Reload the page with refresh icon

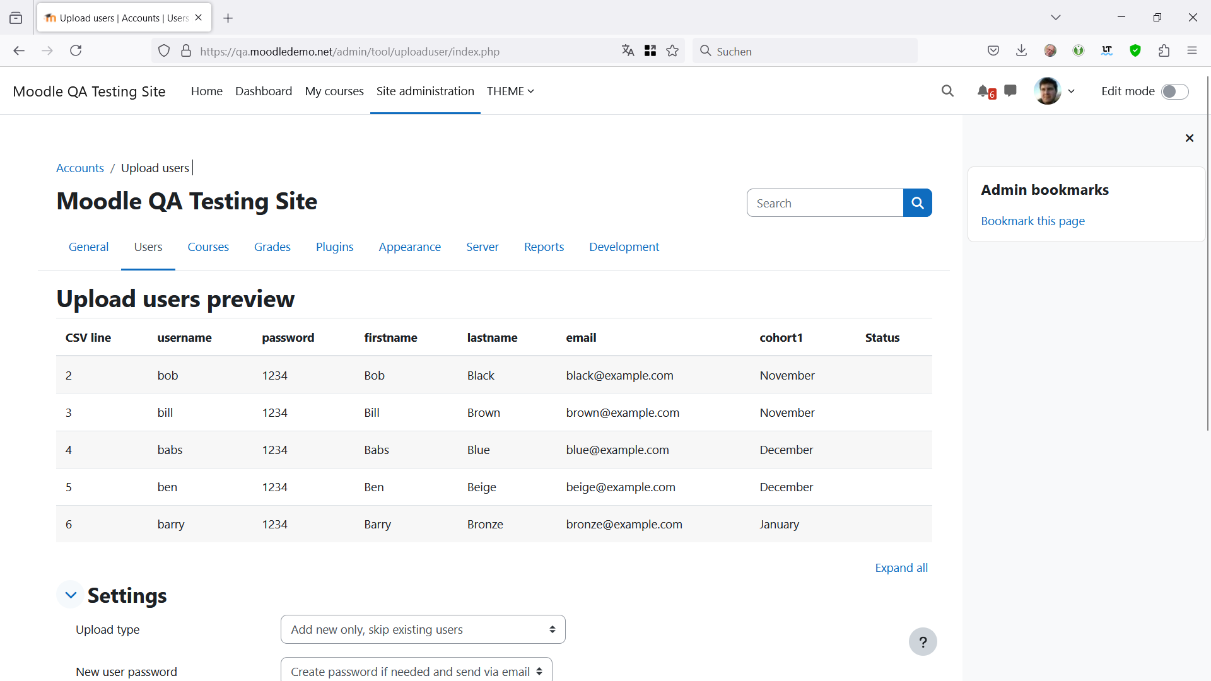[76, 51]
